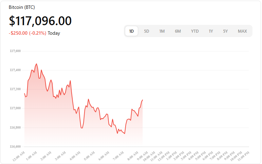Click the 117,000 y-axis label
Image resolution: width=262 pixels, height=164 pixels.
tap(15, 108)
